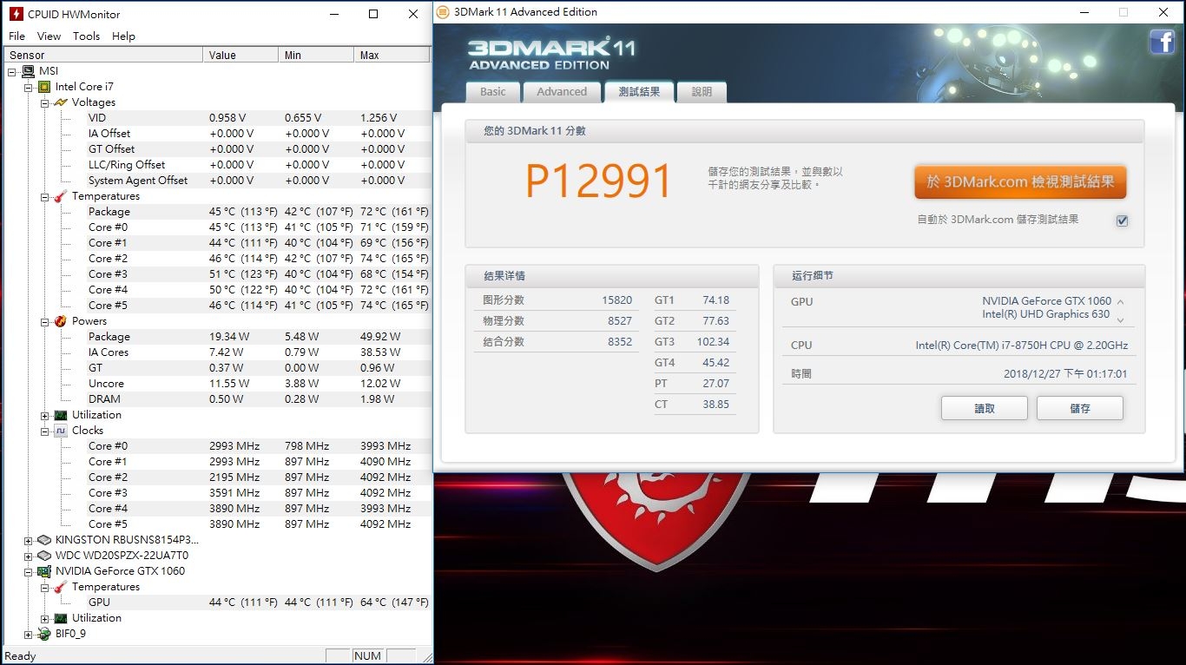Click the Voltages lightning icon
The image size is (1186, 665).
tap(61, 102)
